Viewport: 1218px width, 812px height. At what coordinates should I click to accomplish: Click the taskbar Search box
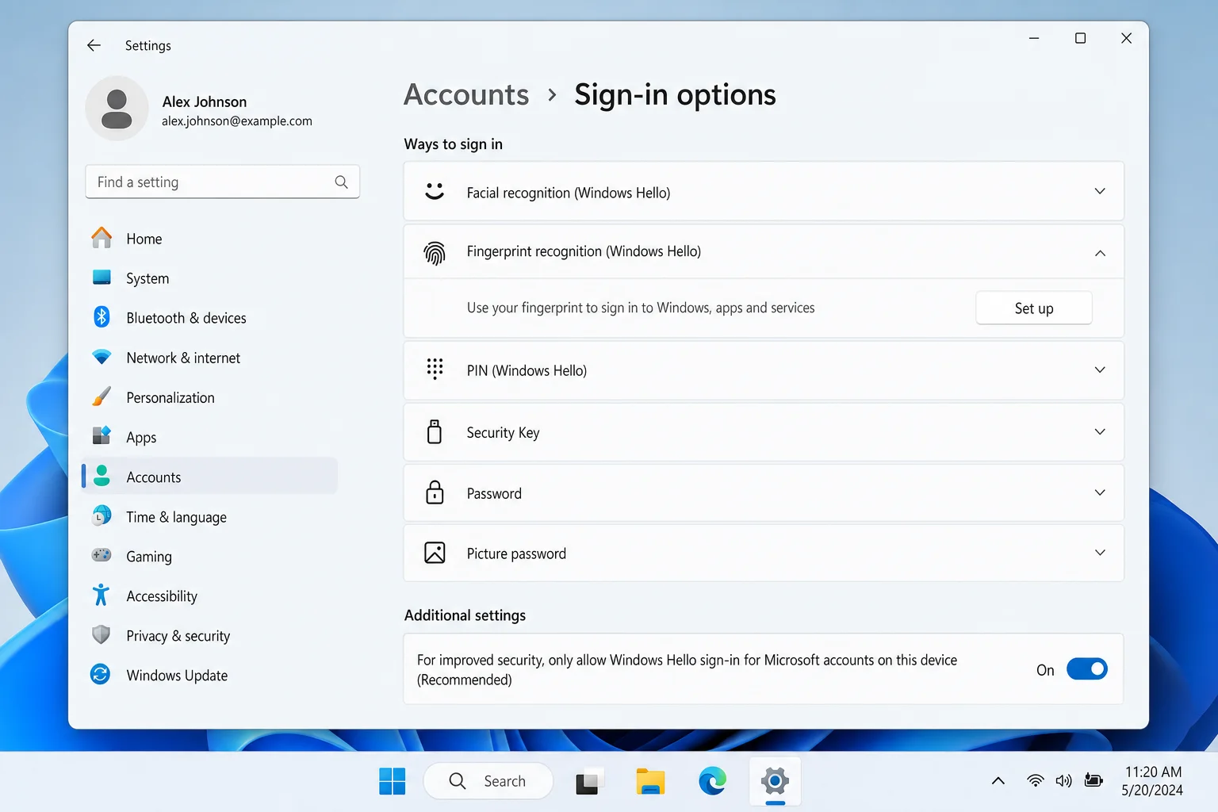pos(488,781)
